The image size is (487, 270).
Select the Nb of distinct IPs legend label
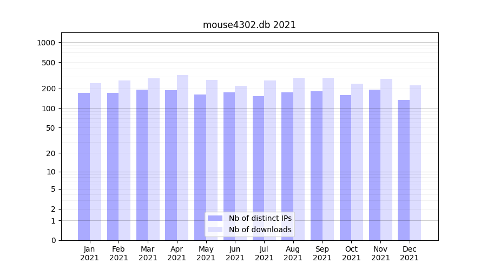260,218
